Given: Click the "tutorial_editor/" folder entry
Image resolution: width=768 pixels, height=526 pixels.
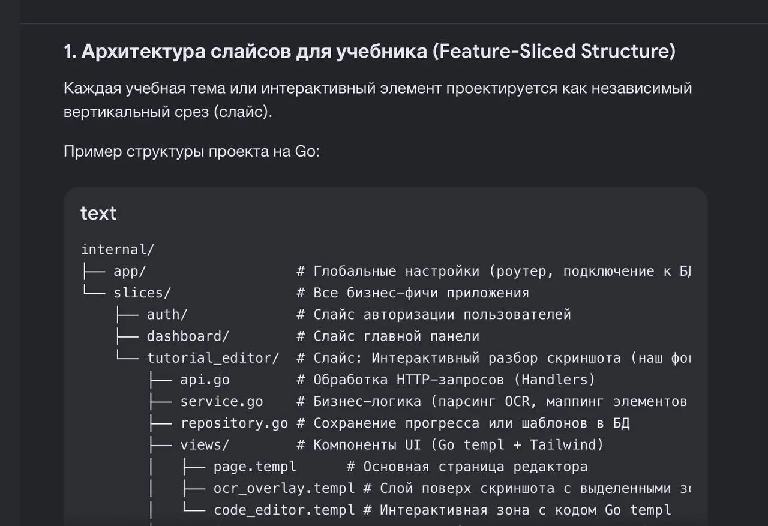Looking at the screenshot, I should 213,358.
